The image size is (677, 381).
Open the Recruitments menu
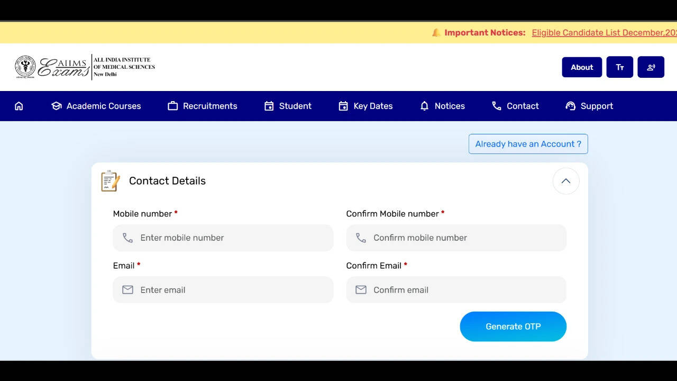(x=203, y=106)
